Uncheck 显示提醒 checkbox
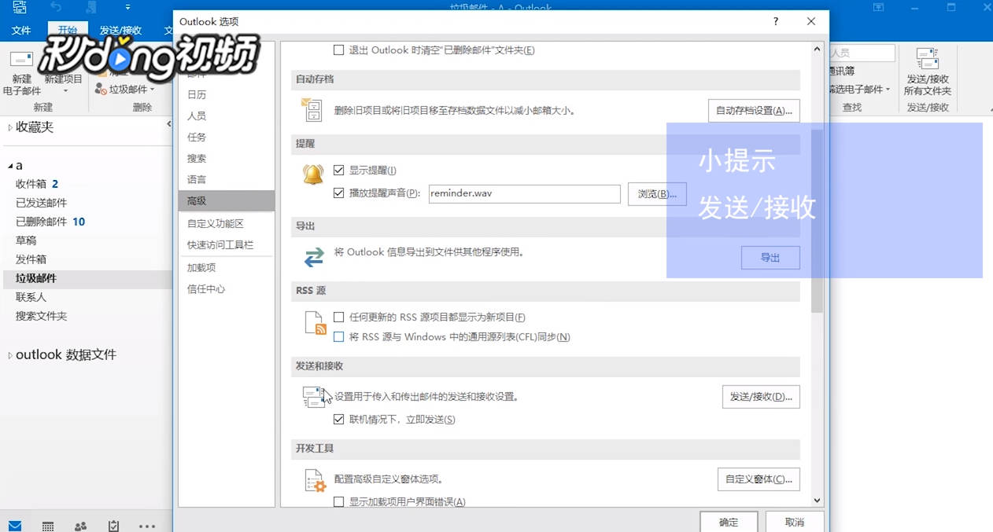 338,170
